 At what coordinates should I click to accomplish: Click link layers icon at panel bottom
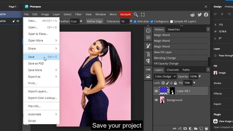pos(174,128)
